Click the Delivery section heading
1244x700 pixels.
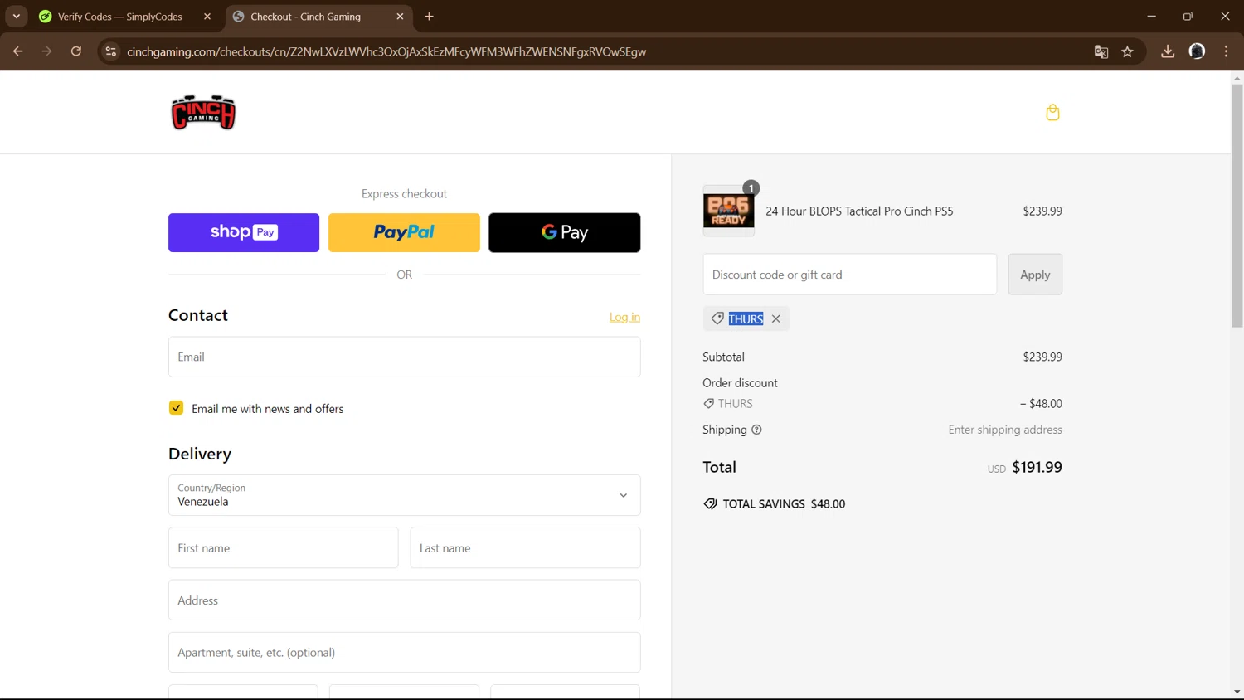tap(200, 454)
